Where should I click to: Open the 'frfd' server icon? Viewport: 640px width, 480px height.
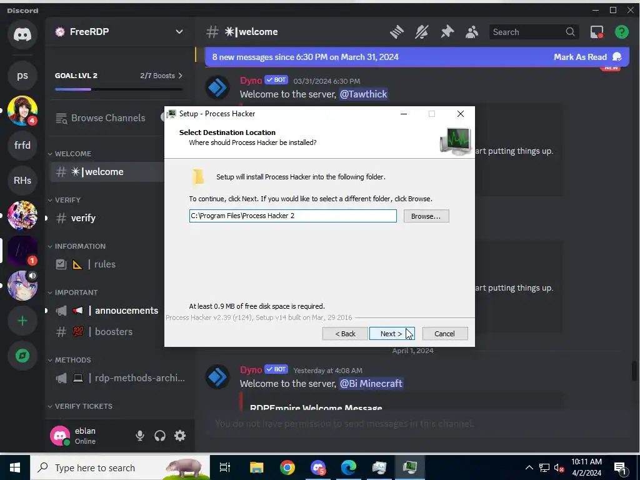click(22, 145)
